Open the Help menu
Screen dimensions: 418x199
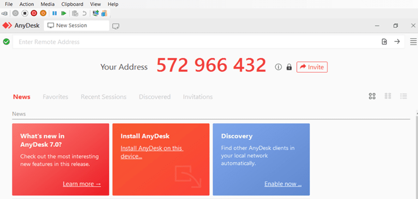point(113,4)
